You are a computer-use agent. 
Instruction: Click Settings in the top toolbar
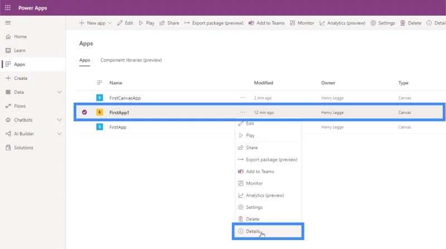[x=382, y=23]
